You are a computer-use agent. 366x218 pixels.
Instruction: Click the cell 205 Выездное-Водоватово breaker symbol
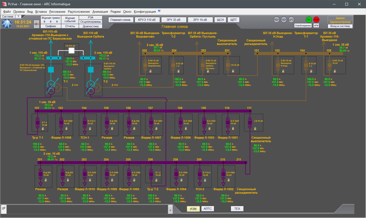pyautogui.click(x=145, y=65)
